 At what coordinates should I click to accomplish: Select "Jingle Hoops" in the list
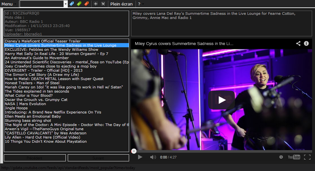[x=66, y=108]
